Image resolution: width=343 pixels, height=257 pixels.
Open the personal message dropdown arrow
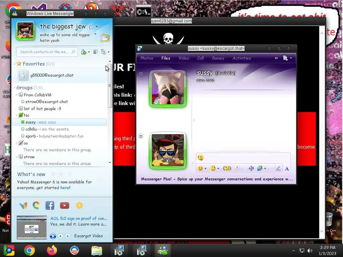coord(95,34)
